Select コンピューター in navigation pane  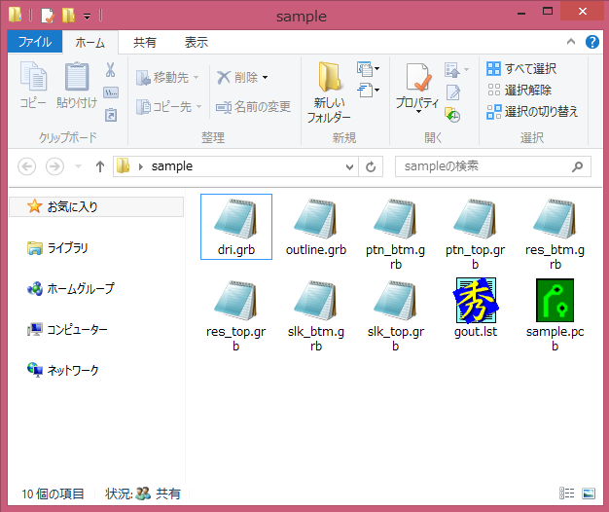[x=67, y=329]
